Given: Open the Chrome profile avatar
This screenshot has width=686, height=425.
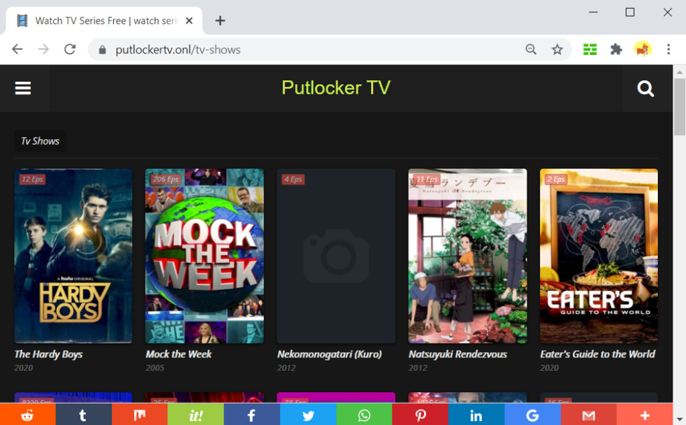Looking at the screenshot, I should pos(642,50).
